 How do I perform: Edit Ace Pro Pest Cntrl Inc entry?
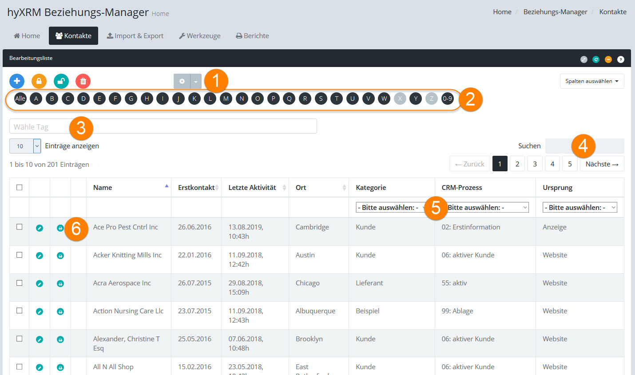tap(40, 228)
